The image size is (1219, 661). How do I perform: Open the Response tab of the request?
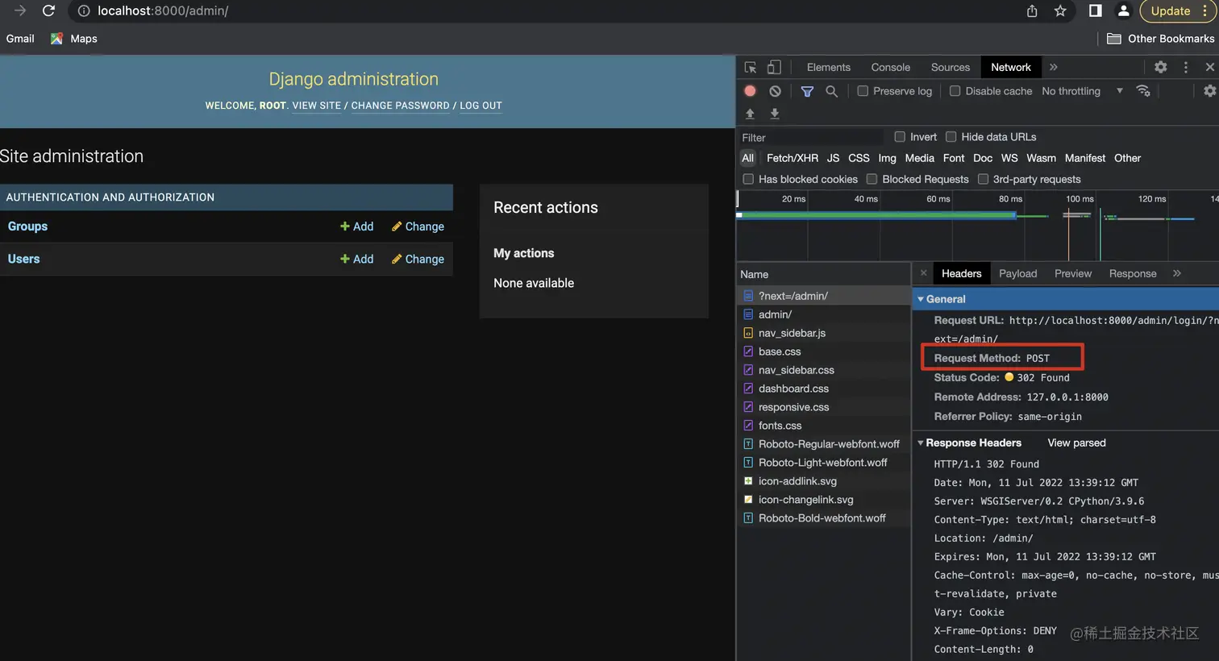point(1133,273)
